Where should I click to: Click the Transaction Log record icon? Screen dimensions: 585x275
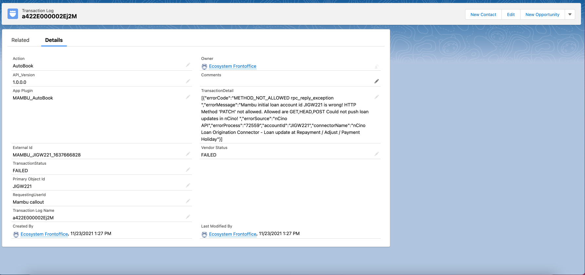pyautogui.click(x=13, y=14)
